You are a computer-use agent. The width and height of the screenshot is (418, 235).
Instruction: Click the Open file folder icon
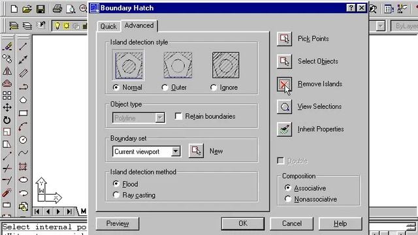27,9
